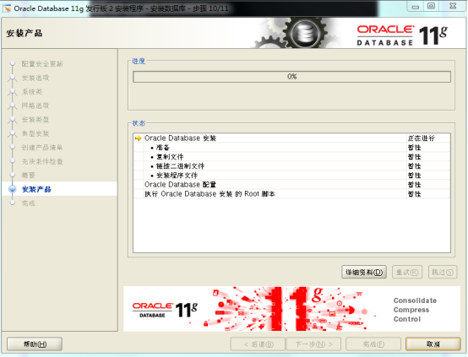Click the 状态 group label

pyautogui.click(x=139, y=123)
